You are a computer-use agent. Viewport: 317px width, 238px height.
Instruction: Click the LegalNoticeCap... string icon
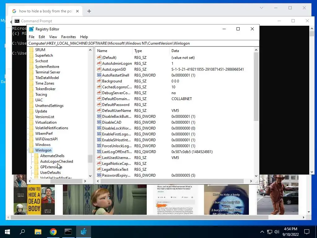tap(99, 163)
